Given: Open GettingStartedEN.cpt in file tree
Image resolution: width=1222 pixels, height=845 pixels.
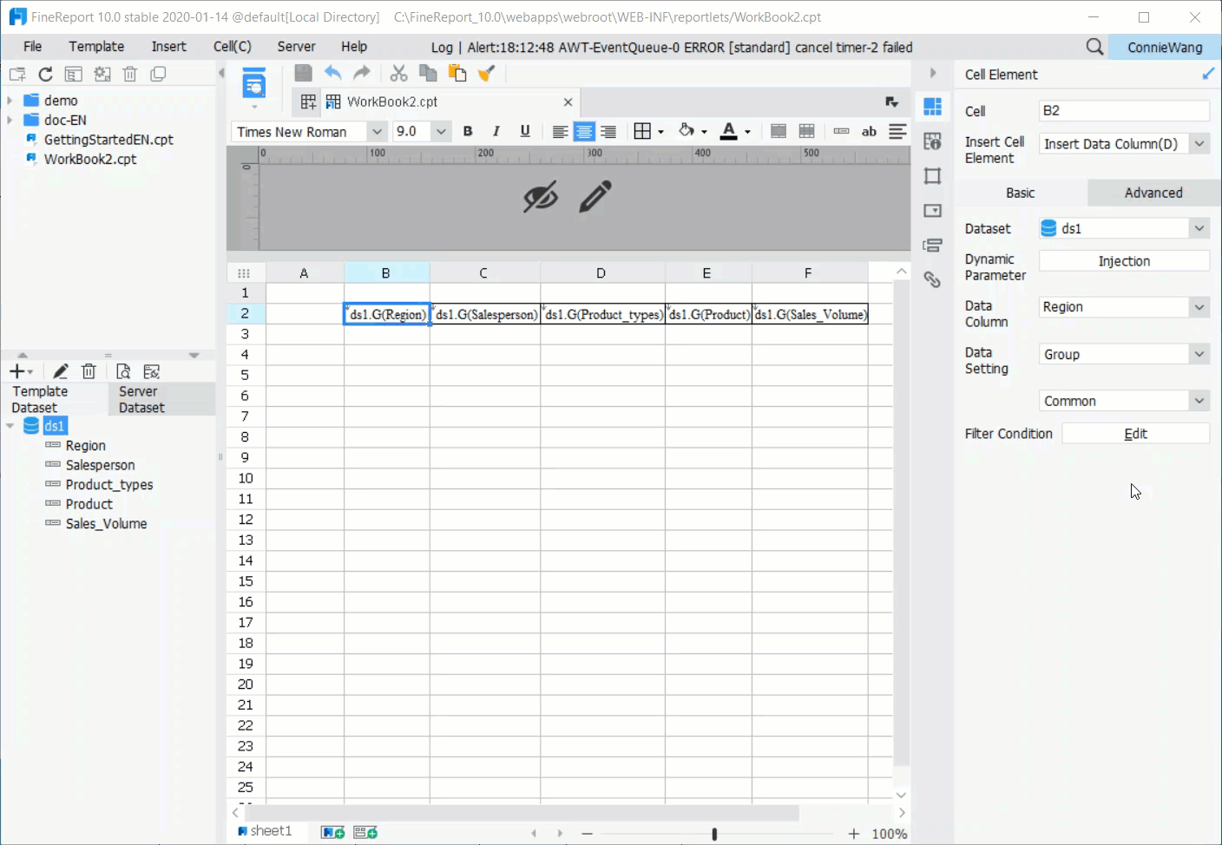Looking at the screenshot, I should [108, 140].
